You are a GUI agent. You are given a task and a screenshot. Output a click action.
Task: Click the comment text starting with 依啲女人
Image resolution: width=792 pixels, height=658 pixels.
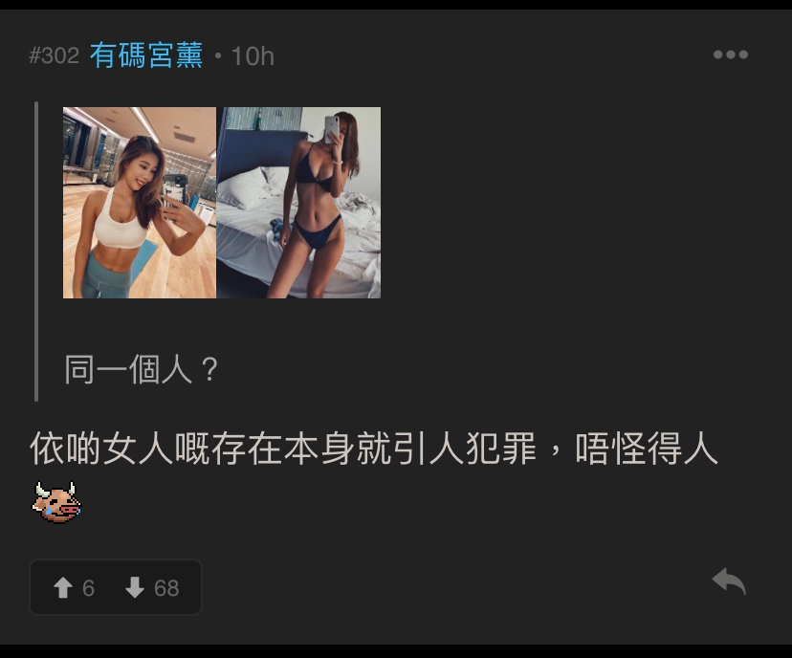pyautogui.click(x=373, y=449)
